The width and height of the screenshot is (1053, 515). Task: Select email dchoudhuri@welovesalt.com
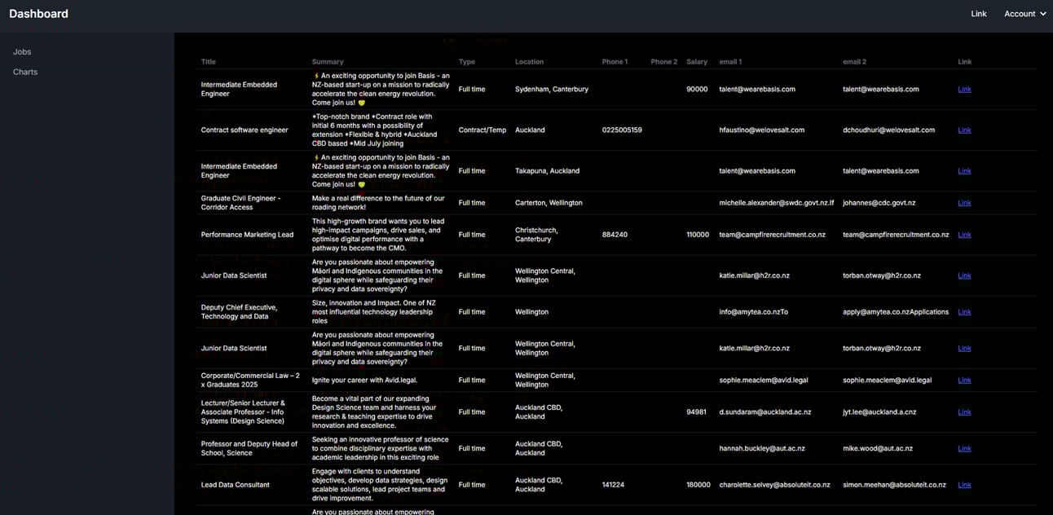[x=888, y=130]
